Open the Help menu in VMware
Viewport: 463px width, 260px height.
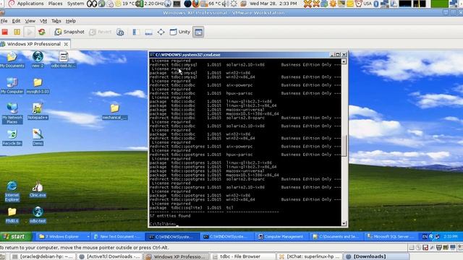tap(71, 21)
